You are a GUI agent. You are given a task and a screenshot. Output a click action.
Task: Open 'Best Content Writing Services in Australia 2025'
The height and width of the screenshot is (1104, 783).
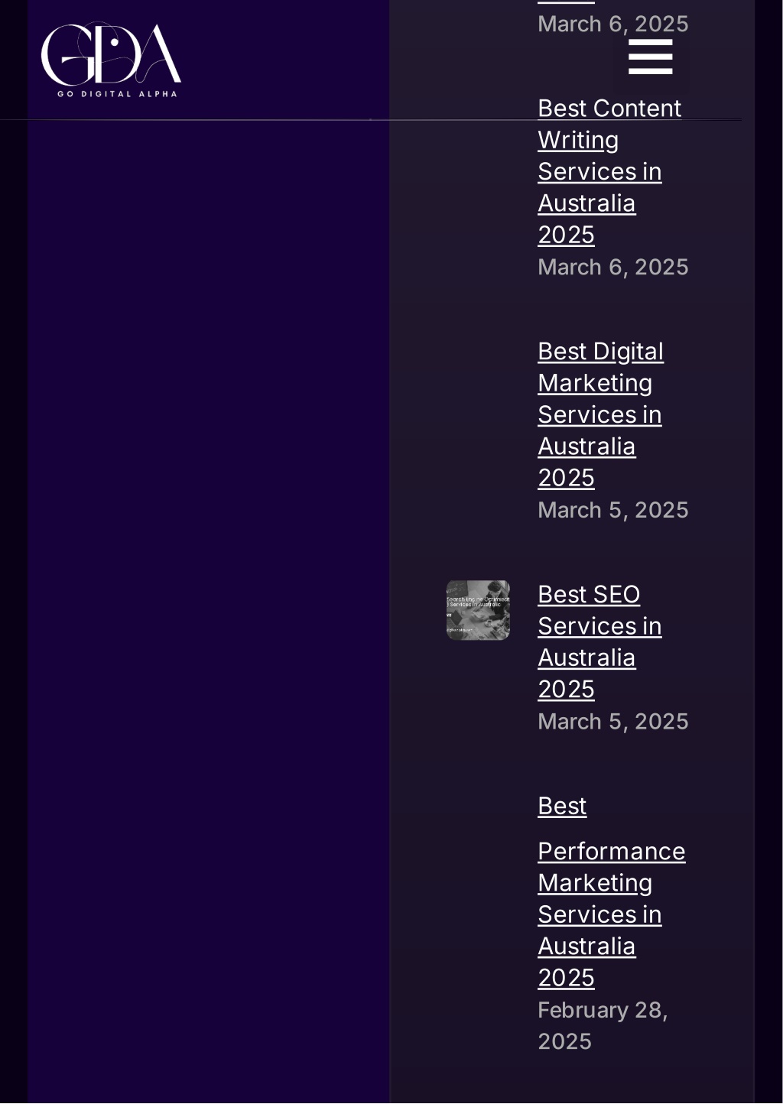(609, 171)
